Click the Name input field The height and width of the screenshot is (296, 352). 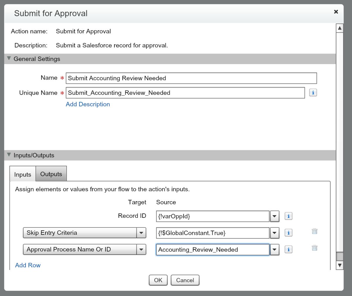coord(191,78)
